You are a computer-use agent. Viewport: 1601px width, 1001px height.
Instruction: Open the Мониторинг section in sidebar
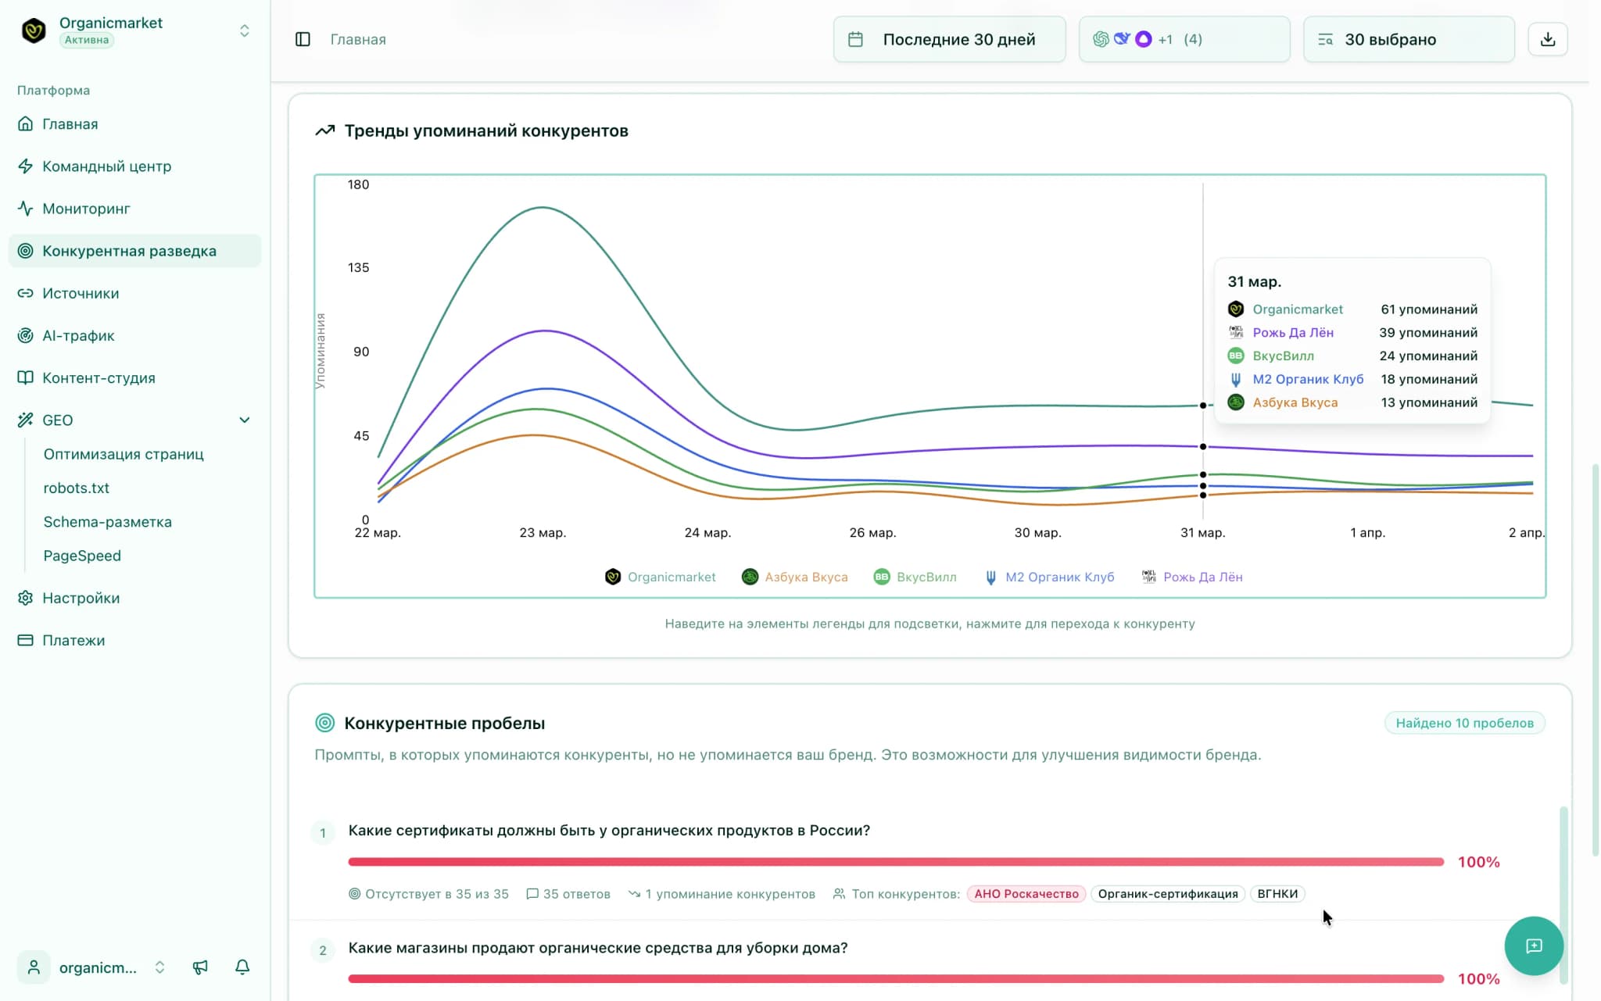[x=86, y=209]
